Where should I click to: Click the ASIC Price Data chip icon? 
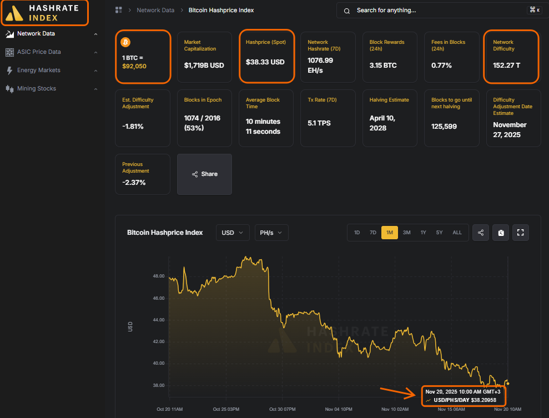(10, 52)
